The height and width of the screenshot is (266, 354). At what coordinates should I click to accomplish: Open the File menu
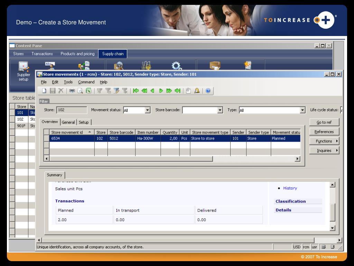click(44, 82)
